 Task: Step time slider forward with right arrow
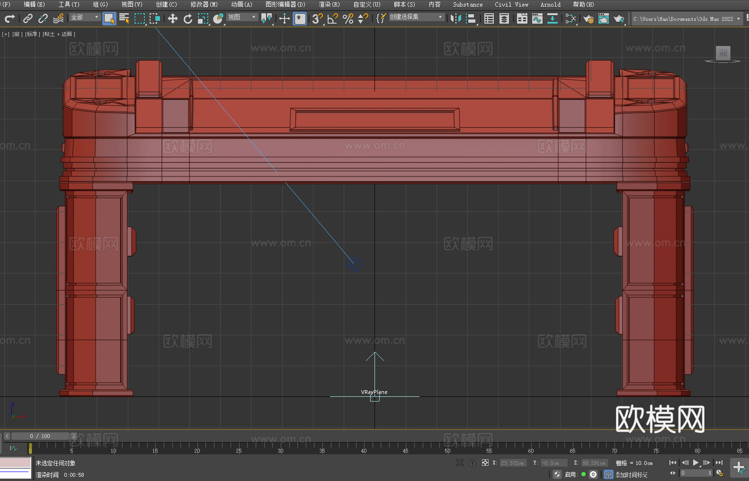pyautogui.click(x=73, y=436)
